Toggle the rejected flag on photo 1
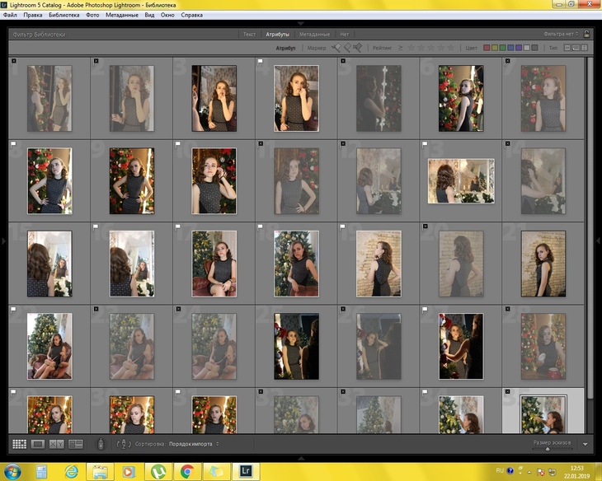602x481 pixels. pyautogui.click(x=14, y=61)
